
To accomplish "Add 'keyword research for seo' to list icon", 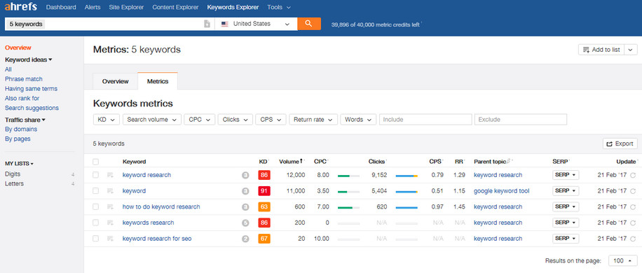I will pyautogui.click(x=110, y=239).
